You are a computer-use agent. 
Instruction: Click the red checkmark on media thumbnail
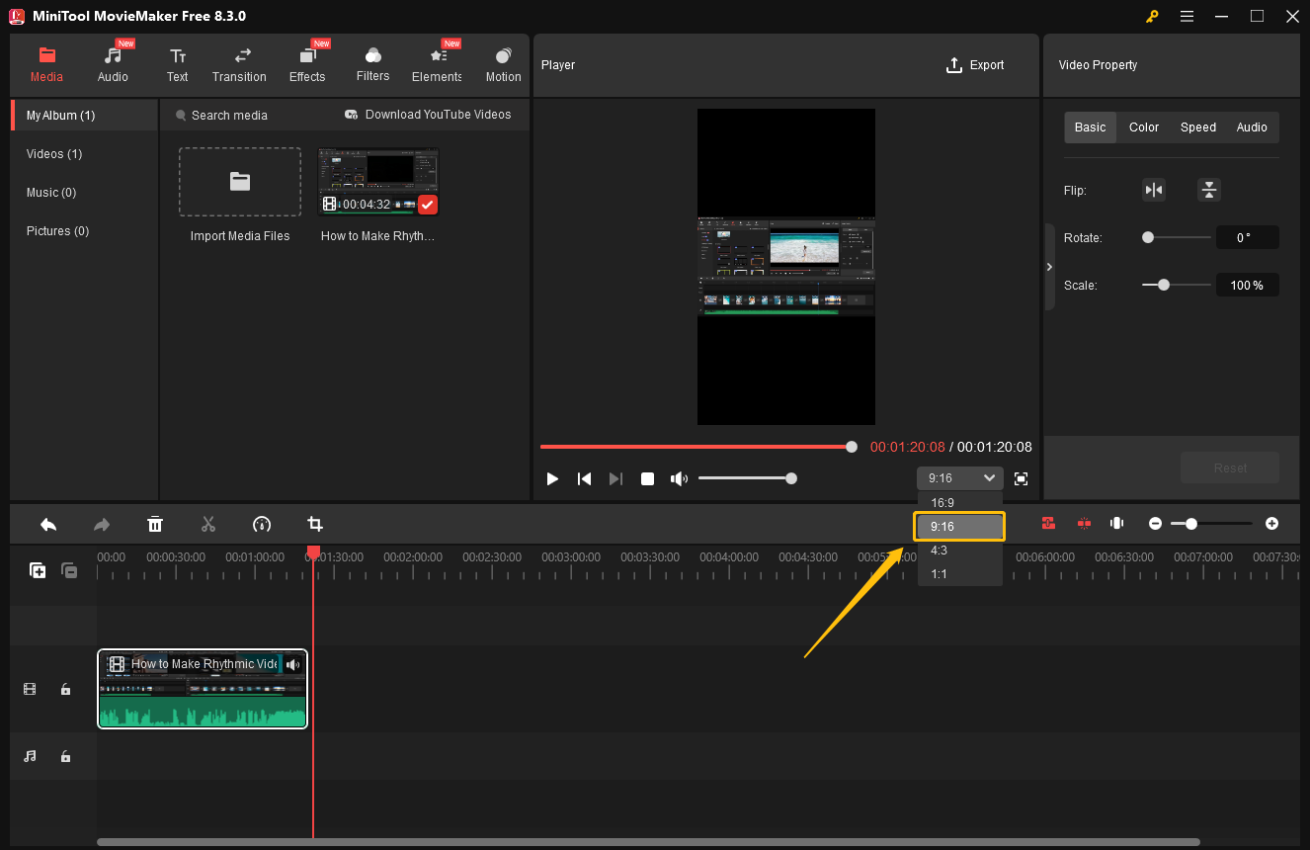[x=428, y=205]
